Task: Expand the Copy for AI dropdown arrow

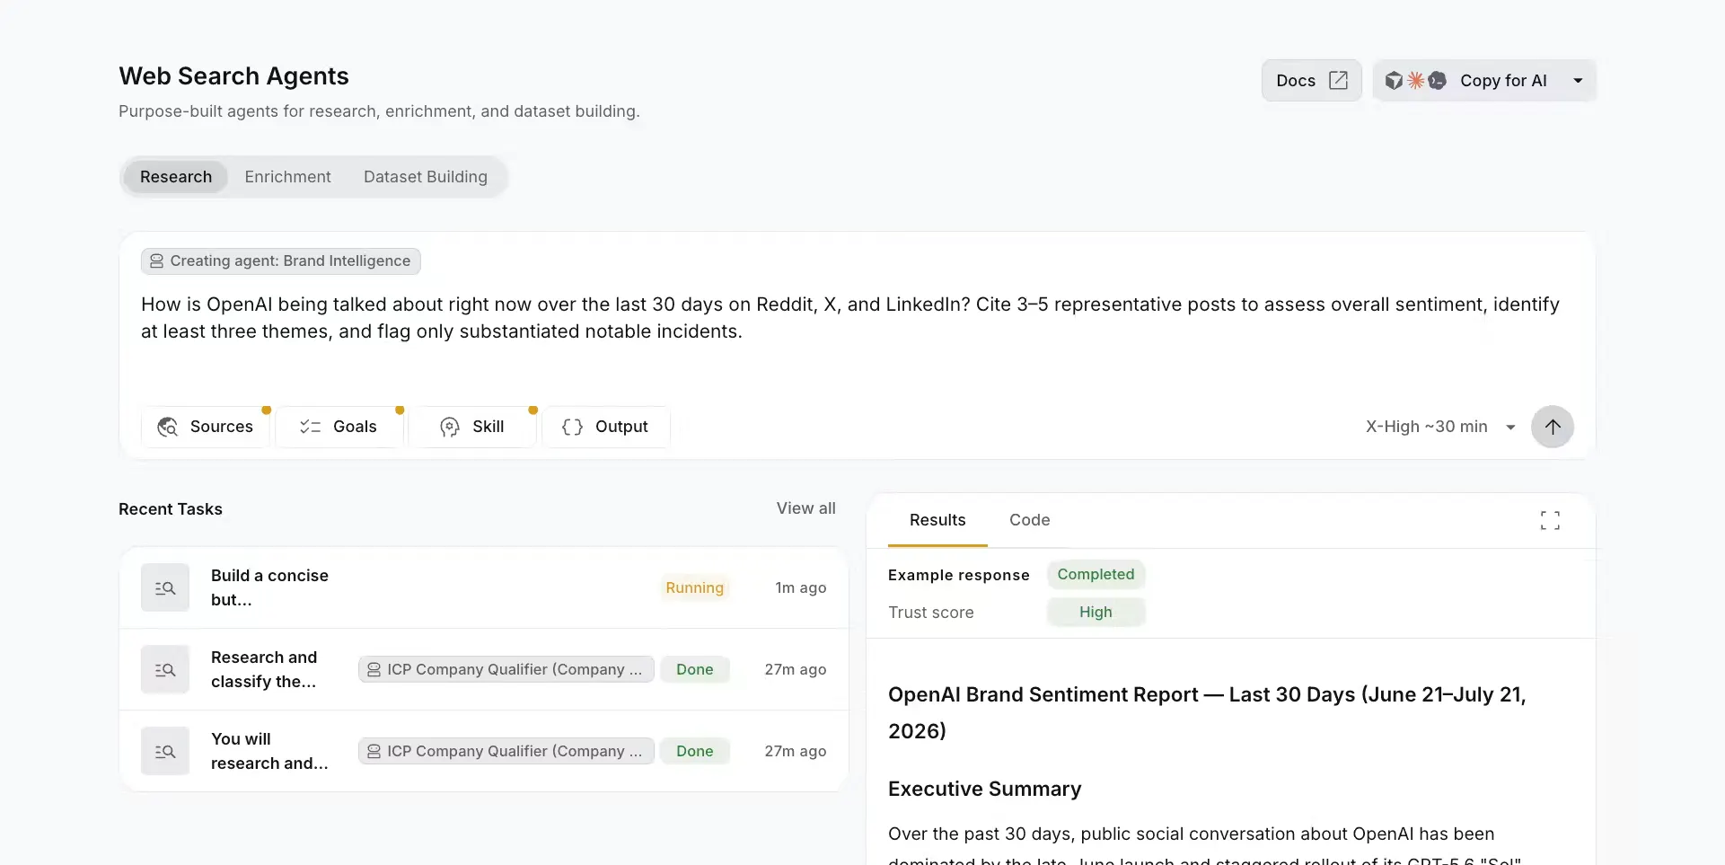Action: tap(1578, 81)
